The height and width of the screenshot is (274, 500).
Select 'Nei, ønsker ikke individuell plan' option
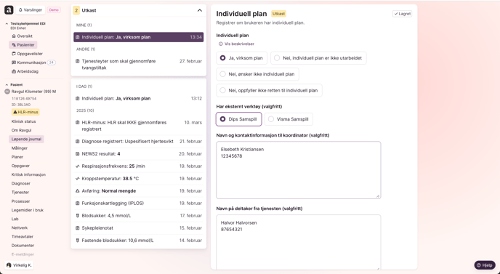click(258, 74)
